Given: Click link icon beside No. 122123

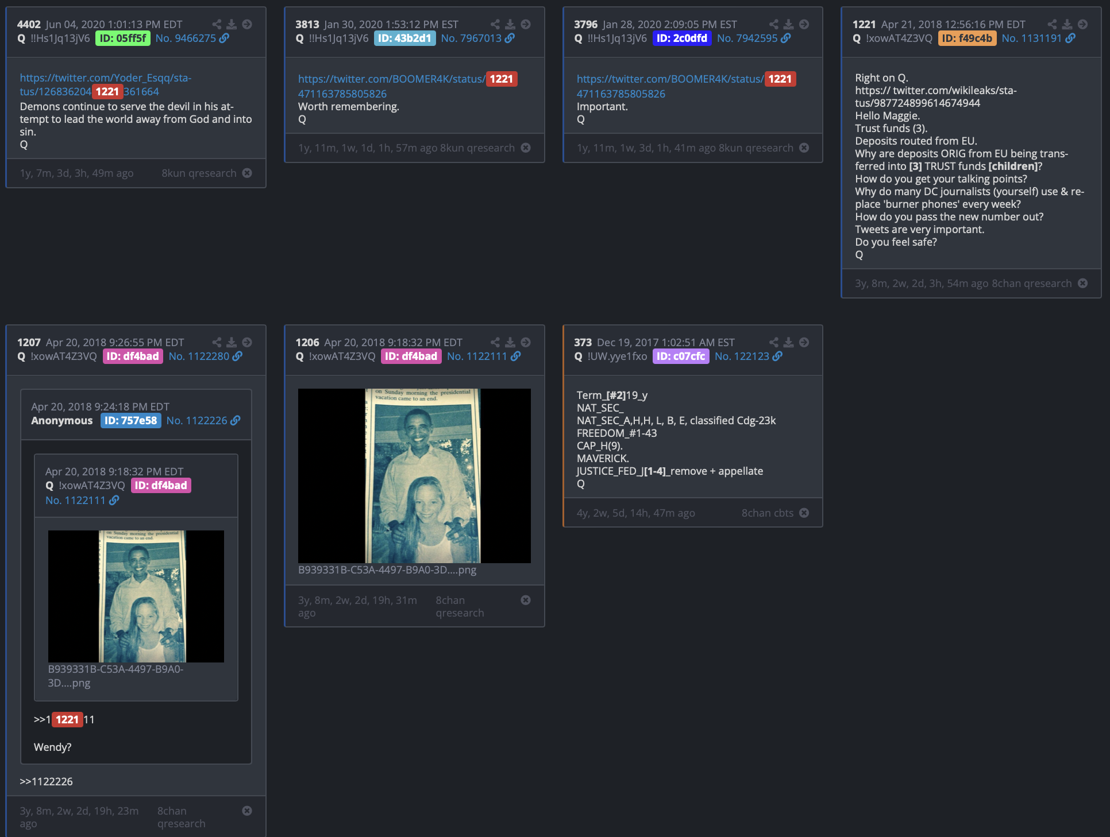Looking at the screenshot, I should click(777, 356).
